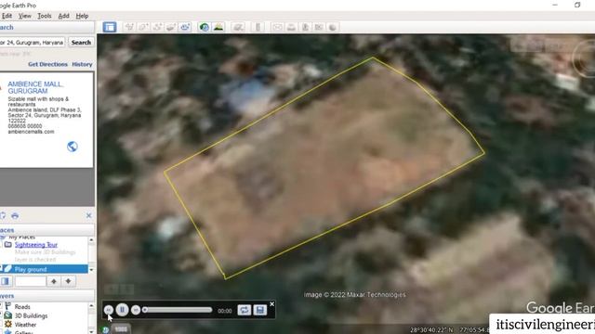Click the panel toggle icon beside Places search field
The width and height of the screenshot is (595, 334).
point(6,281)
